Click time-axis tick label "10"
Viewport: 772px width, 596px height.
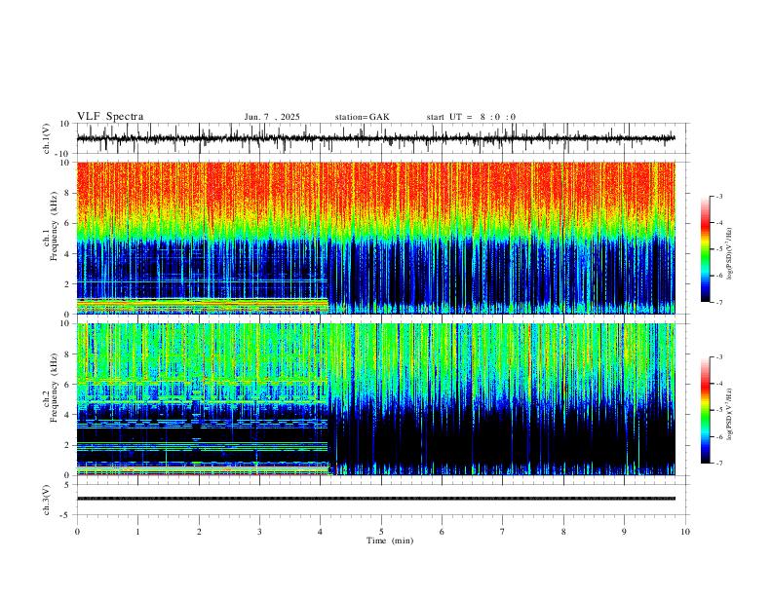pyautogui.click(x=685, y=532)
